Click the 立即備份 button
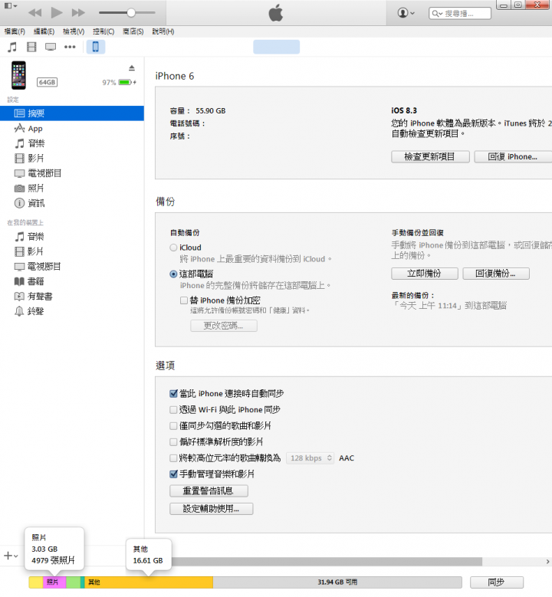The image size is (552, 597). click(x=425, y=274)
